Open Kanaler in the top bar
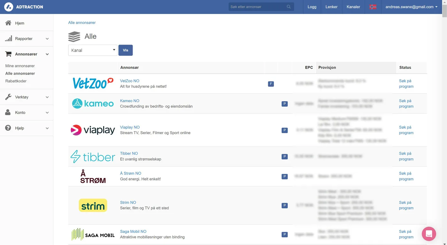The image size is (447, 245). pos(353,7)
